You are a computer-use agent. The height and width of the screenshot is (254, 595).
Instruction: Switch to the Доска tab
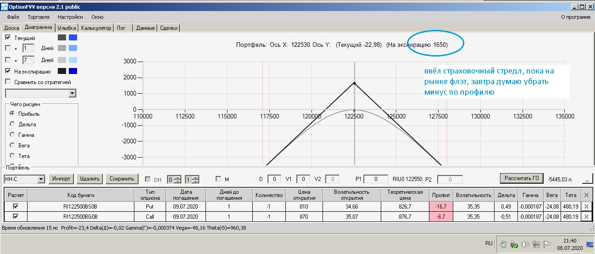coord(11,28)
